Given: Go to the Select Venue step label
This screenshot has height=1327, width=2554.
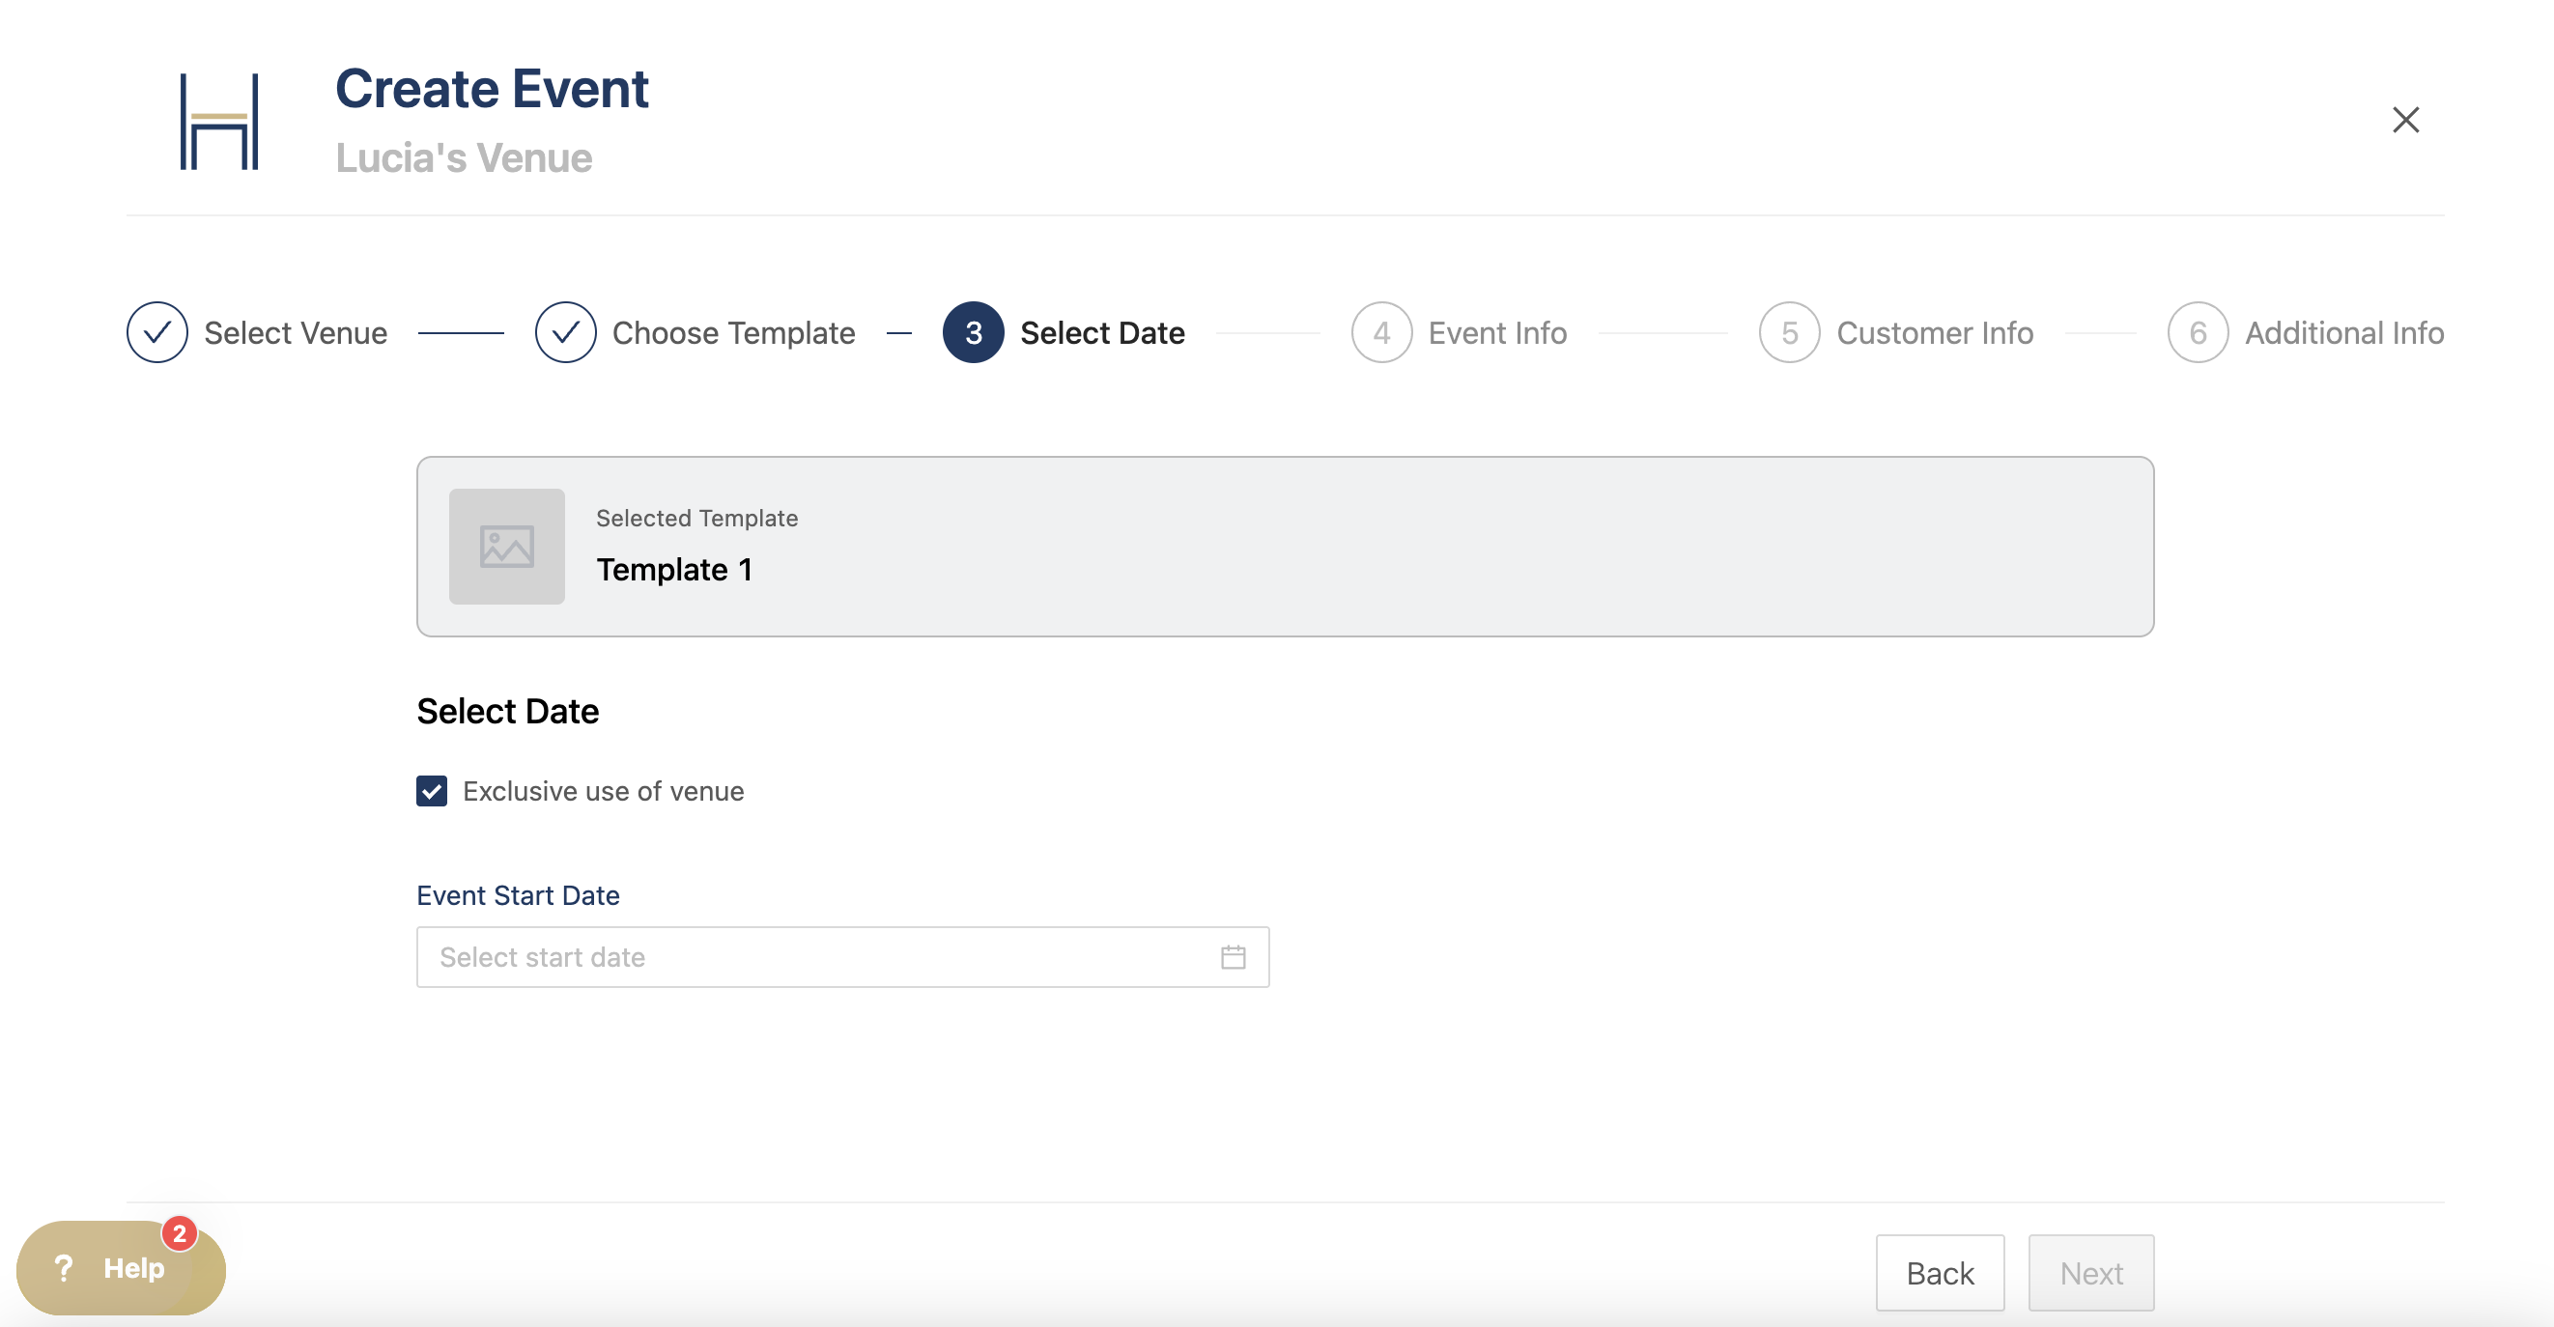Looking at the screenshot, I should (x=296, y=333).
